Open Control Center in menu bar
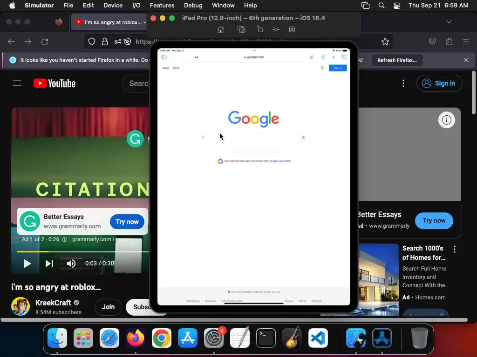 point(397,6)
